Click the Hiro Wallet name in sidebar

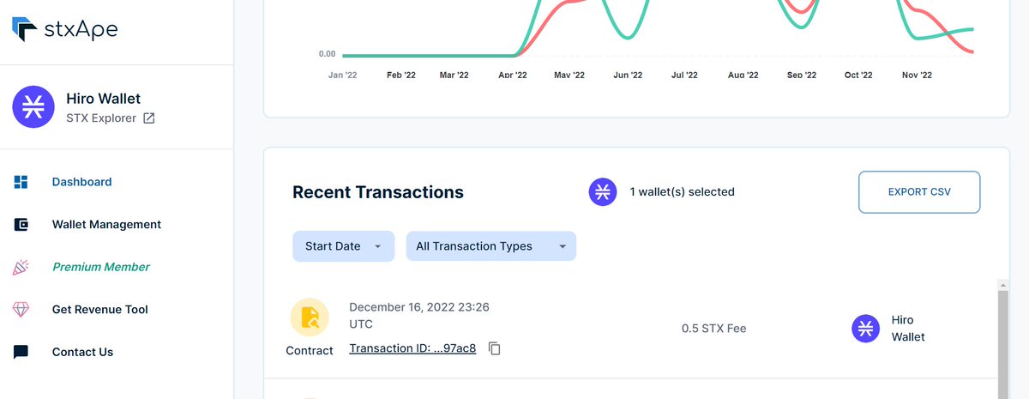[x=103, y=99]
